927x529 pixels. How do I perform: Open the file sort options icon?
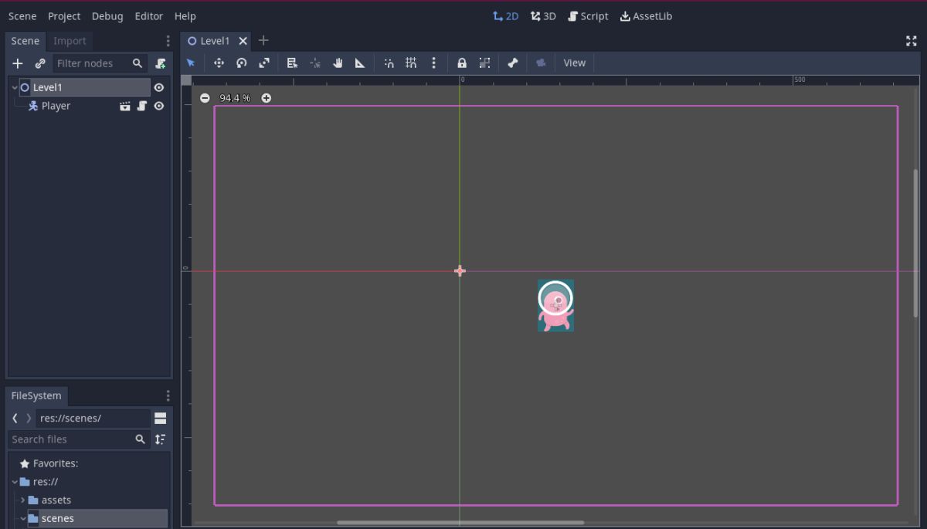tap(160, 439)
